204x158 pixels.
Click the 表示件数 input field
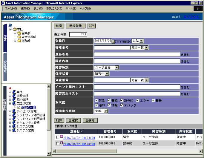pos(78,34)
